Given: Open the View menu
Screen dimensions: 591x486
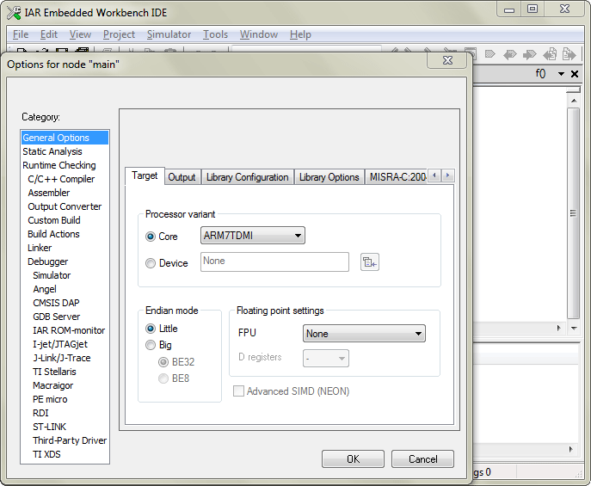Looking at the screenshot, I should (x=80, y=34).
